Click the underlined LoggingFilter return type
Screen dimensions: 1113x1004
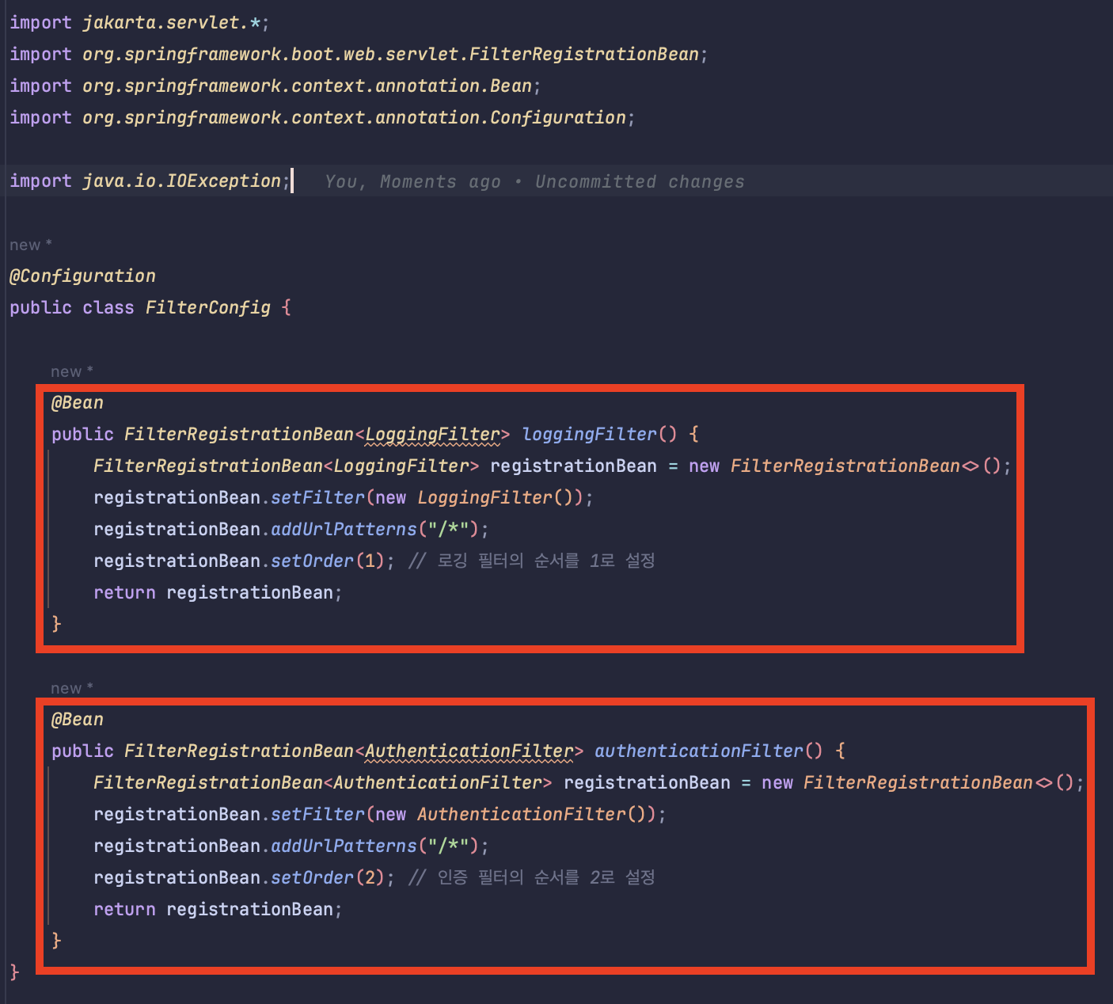click(433, 435)
